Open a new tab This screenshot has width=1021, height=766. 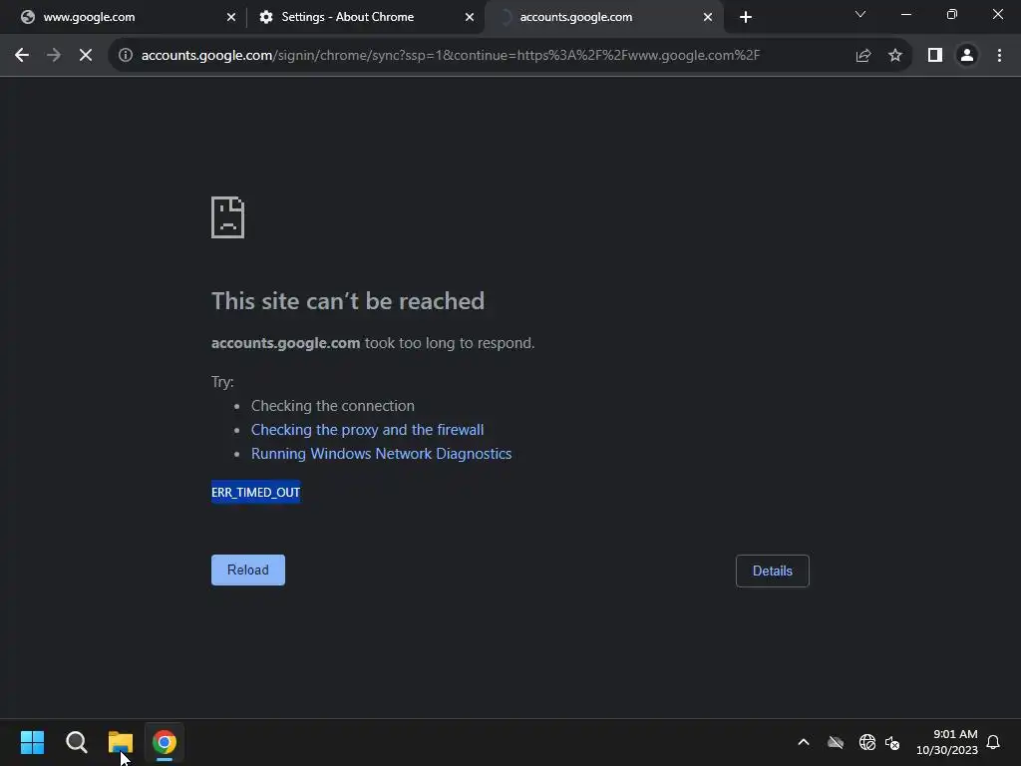coord(746,17)
